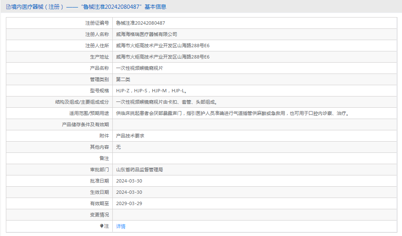
Task: Click the 结构及组成/主要组成成分 label
Action: 82,102
